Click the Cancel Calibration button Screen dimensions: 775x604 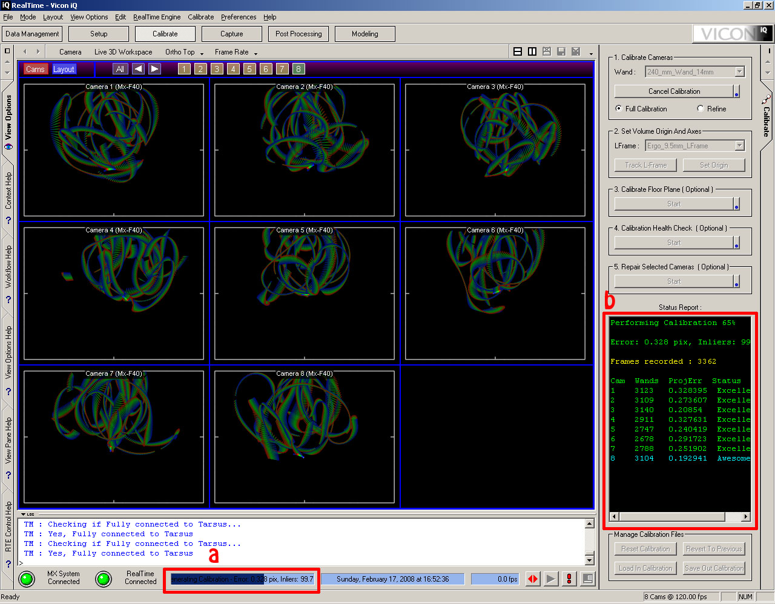coord(674,91)
